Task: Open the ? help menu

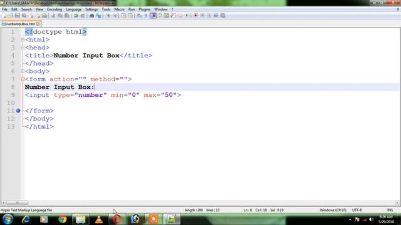Action: tap(172, 9)
